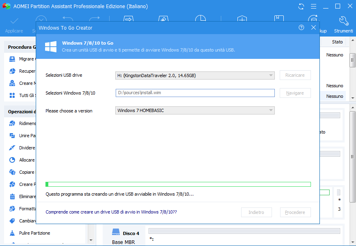This screenshot has width=356, height=246.
Task: Click the Indietro button
Action: coord(256,212)
